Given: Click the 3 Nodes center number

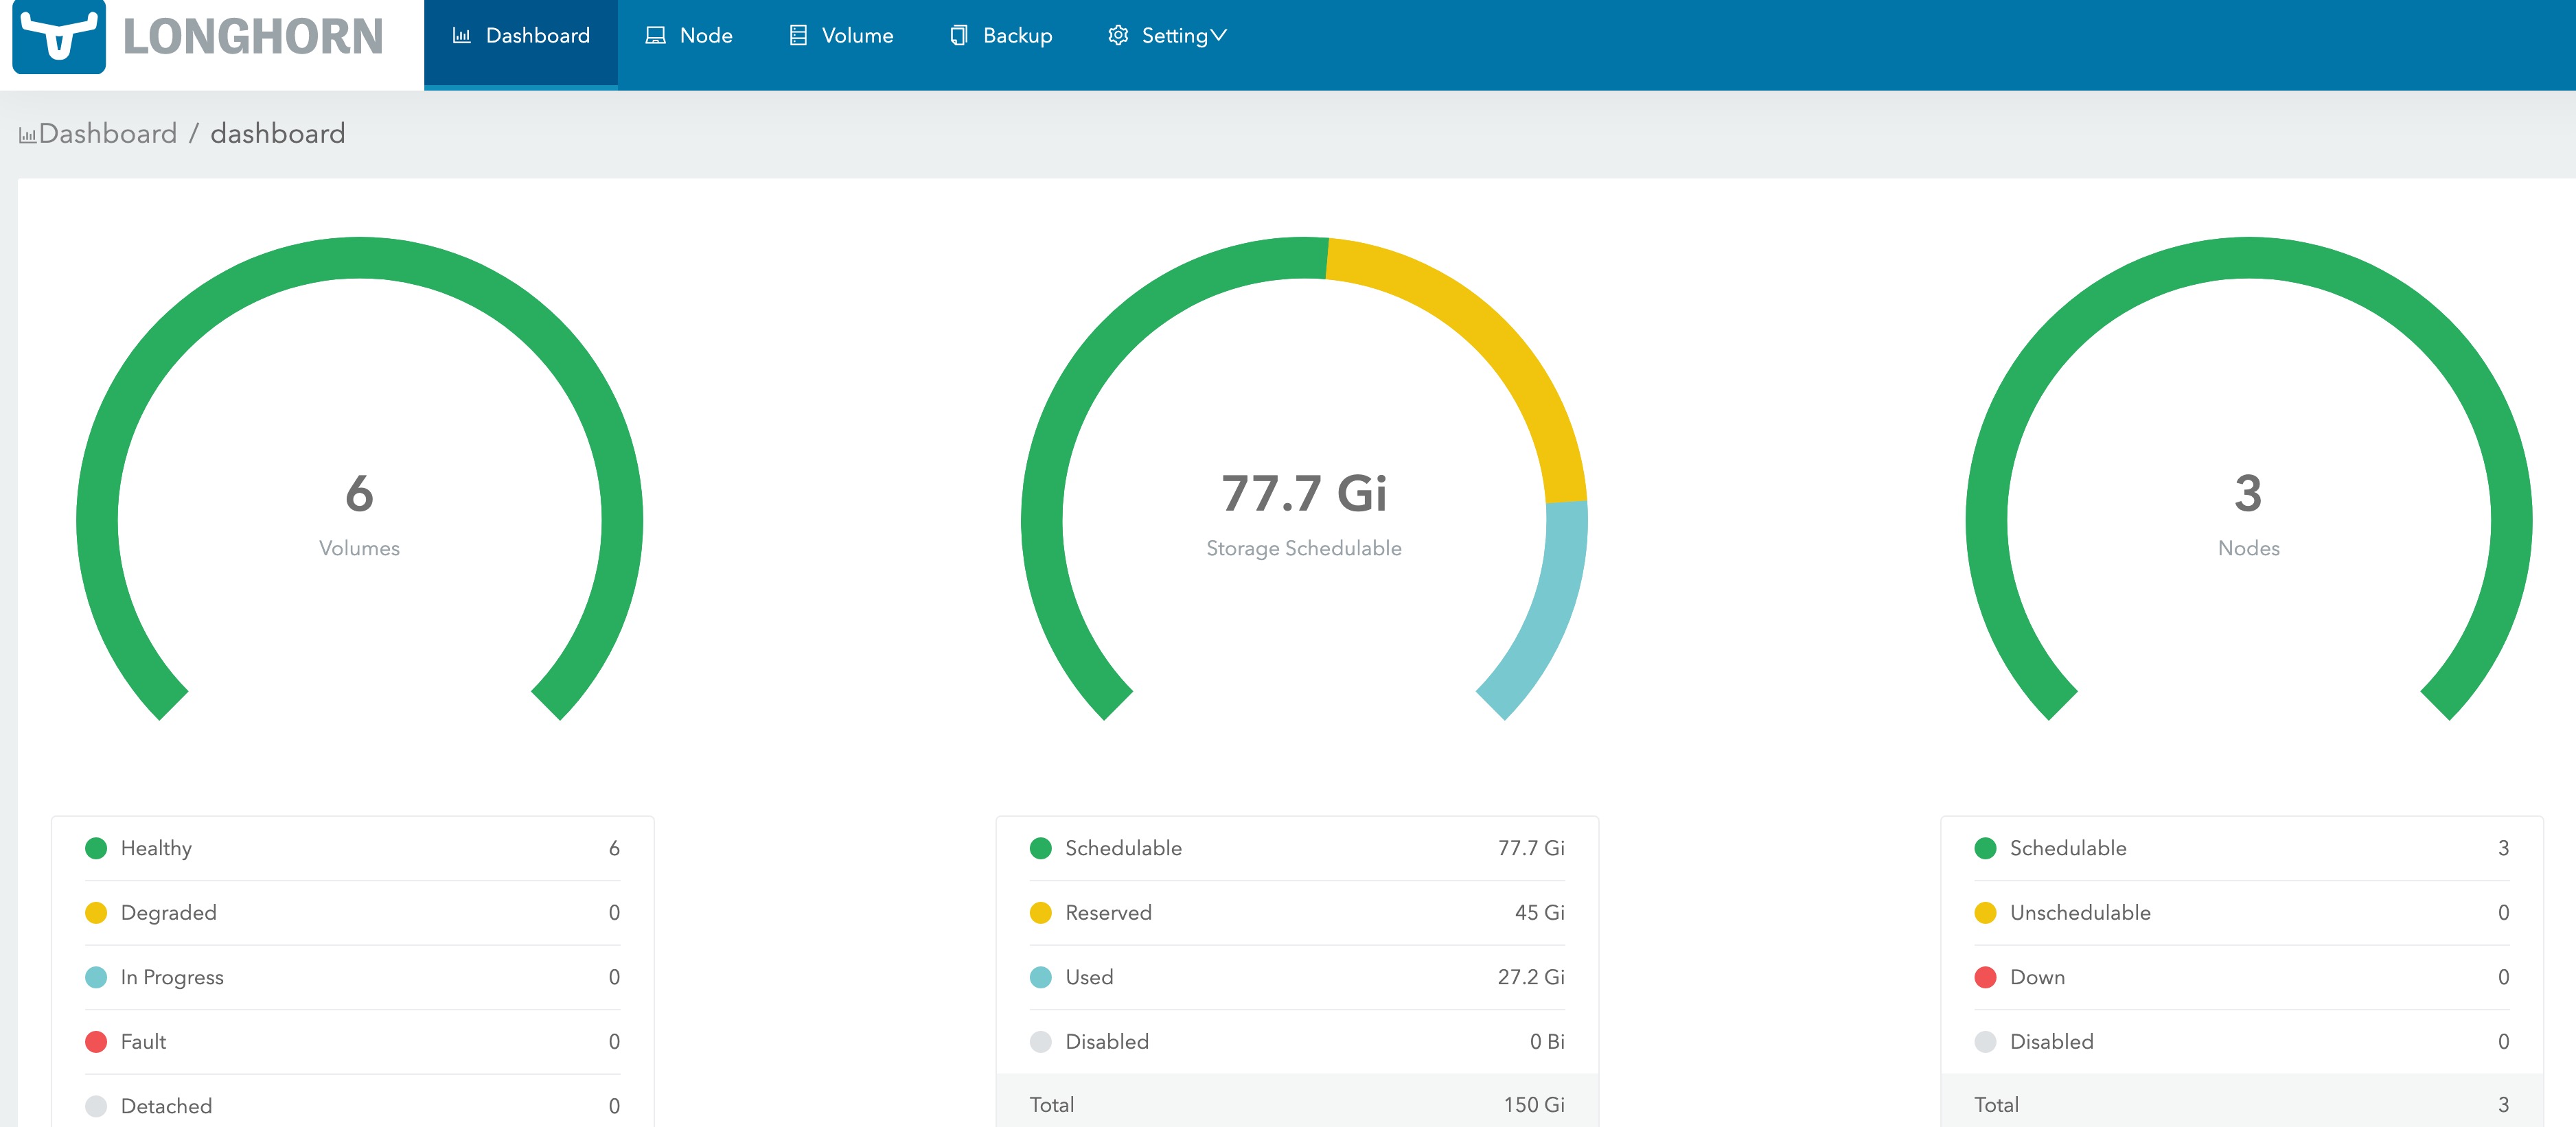Looking at the screenshot, I should 2248,493.
